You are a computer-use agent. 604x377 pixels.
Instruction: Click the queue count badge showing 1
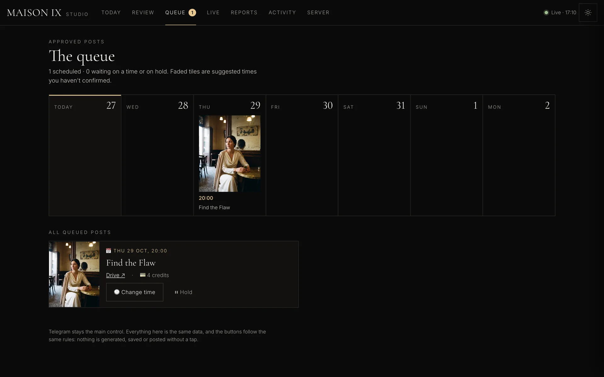pyautogui.click(x=192, y=13)
